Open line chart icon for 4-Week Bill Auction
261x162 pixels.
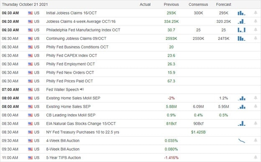[x=241, y=141]
